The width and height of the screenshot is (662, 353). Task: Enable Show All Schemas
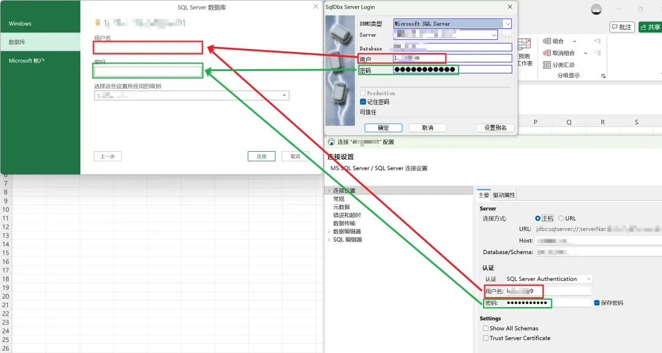485,328
